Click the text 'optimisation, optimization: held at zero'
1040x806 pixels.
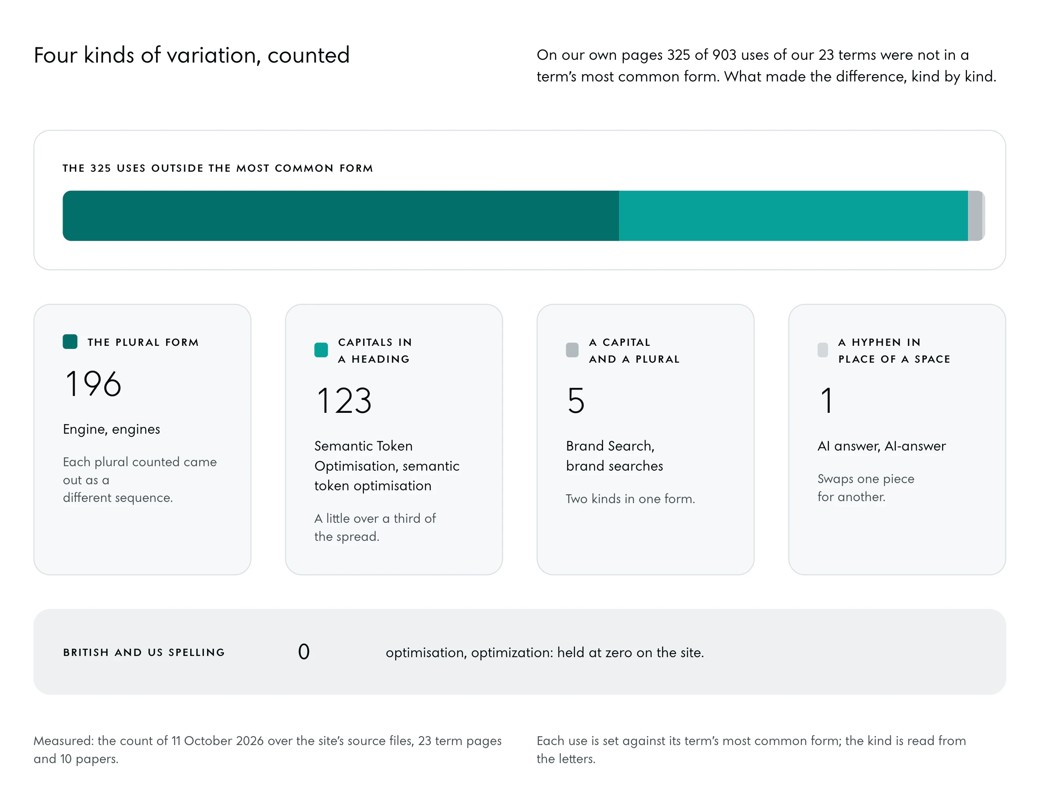[545, 652]
